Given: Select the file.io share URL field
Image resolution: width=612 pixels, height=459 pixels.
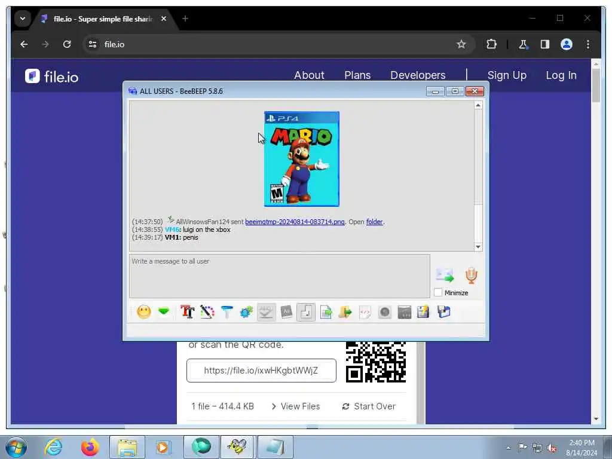Looking at the screenshot, I should 261,371.
